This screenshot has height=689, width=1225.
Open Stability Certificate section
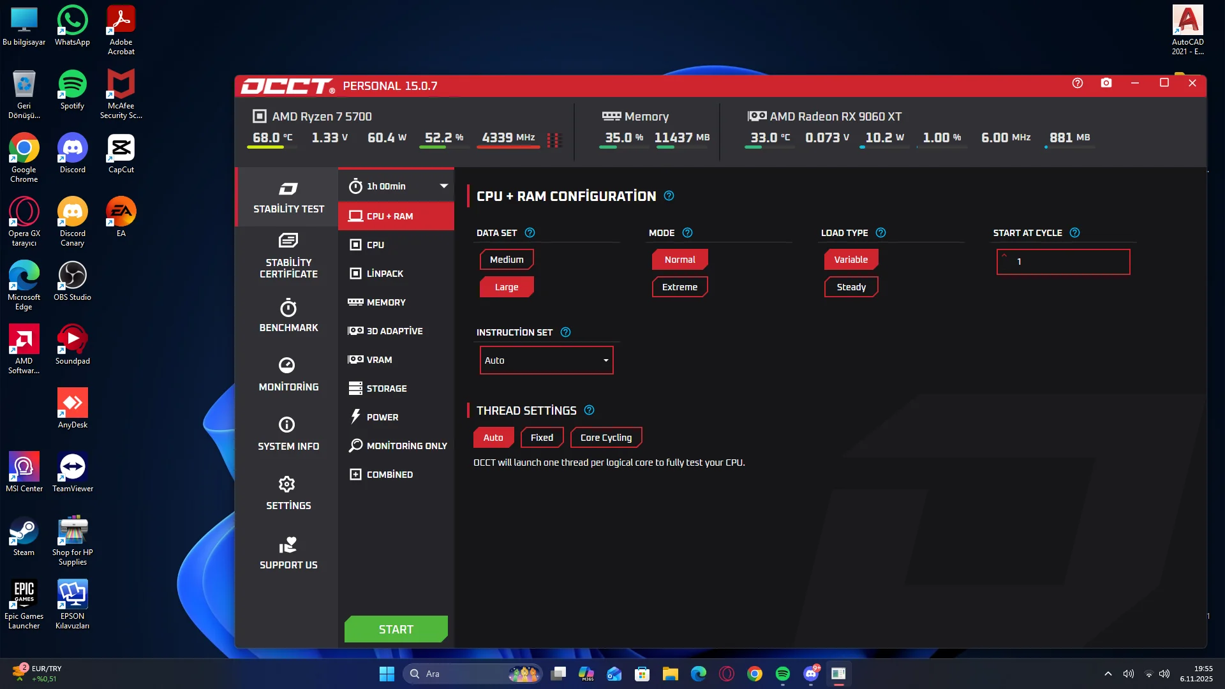[288, 256]
